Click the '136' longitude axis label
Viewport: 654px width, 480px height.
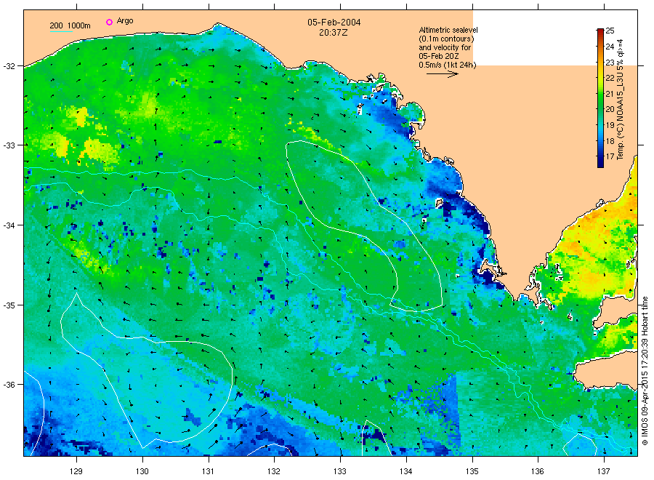(x=538, y=471)
